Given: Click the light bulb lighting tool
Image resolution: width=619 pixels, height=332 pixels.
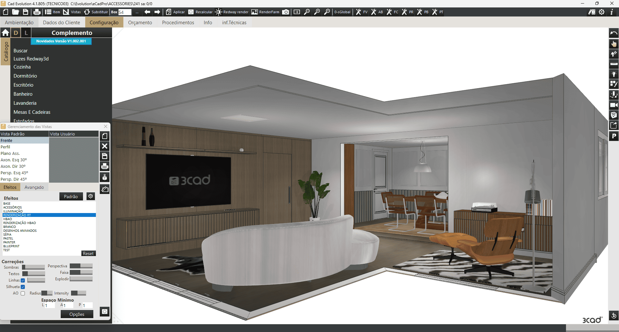Looking at the screenshot, I should tap(614, 74).
